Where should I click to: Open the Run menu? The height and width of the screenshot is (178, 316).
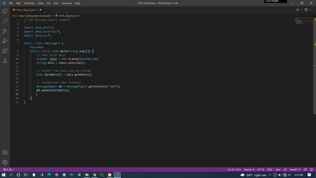[56, 3]
